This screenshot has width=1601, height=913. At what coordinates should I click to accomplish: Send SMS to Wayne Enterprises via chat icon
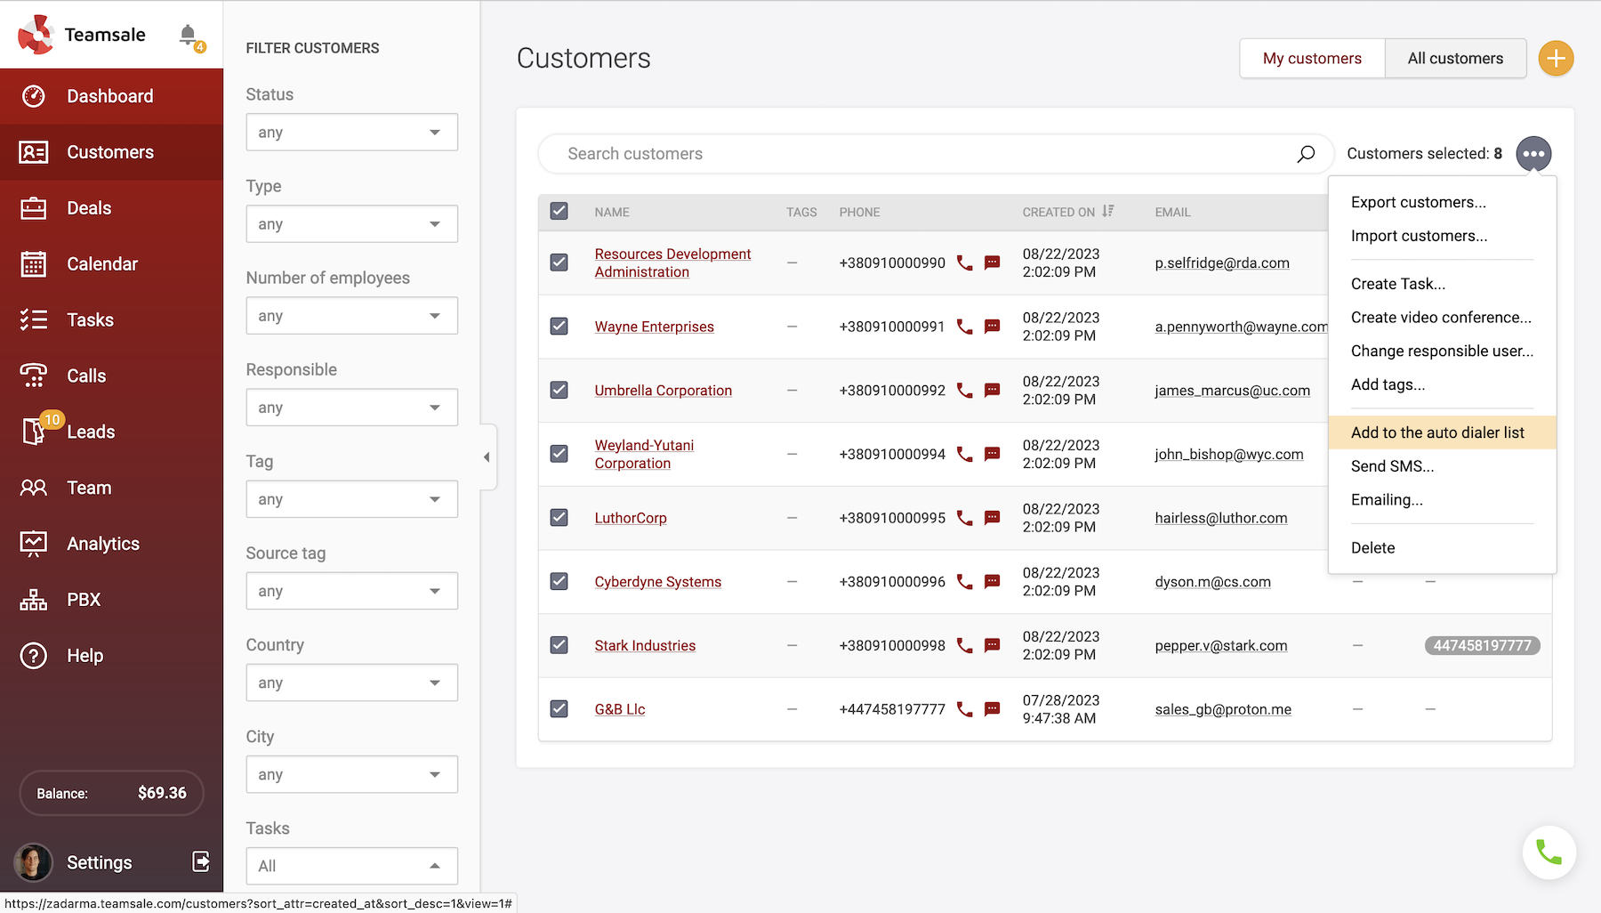pyautogui.click(x=992, y=327)
